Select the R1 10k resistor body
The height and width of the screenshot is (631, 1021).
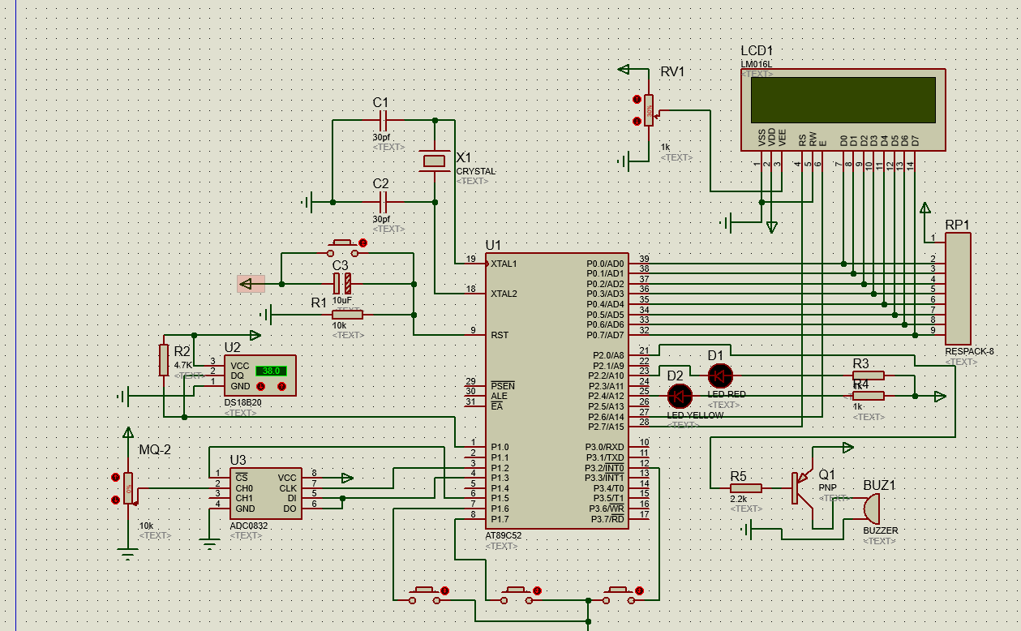coord(347,314)
